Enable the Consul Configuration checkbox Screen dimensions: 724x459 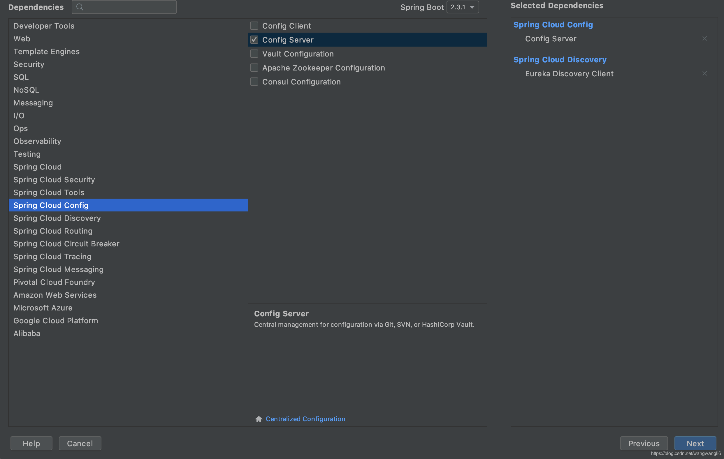pyautogui.click(x=254, y=82)
